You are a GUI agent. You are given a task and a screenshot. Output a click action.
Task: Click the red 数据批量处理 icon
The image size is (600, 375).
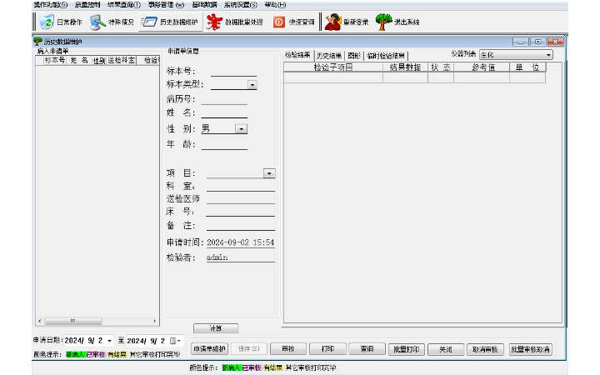[x=214, y=22]
